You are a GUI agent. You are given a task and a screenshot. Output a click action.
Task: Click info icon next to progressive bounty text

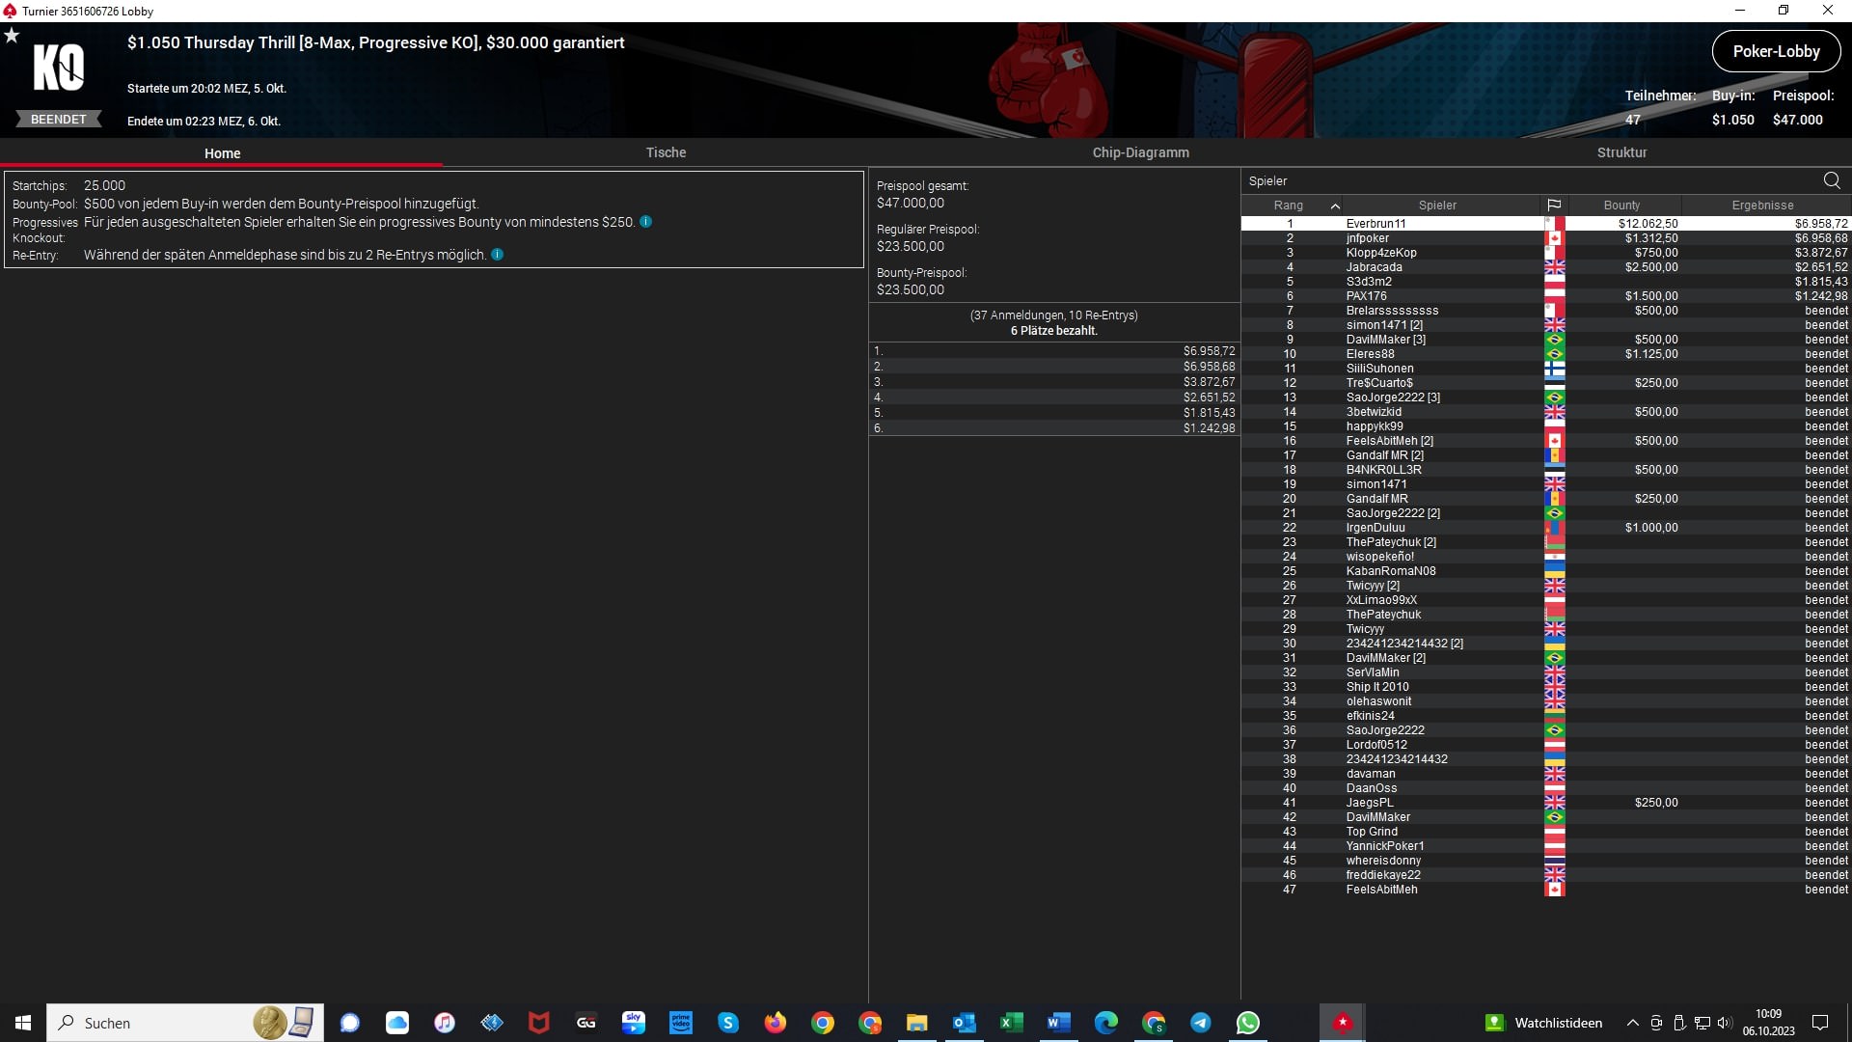[x=646, y=222]
